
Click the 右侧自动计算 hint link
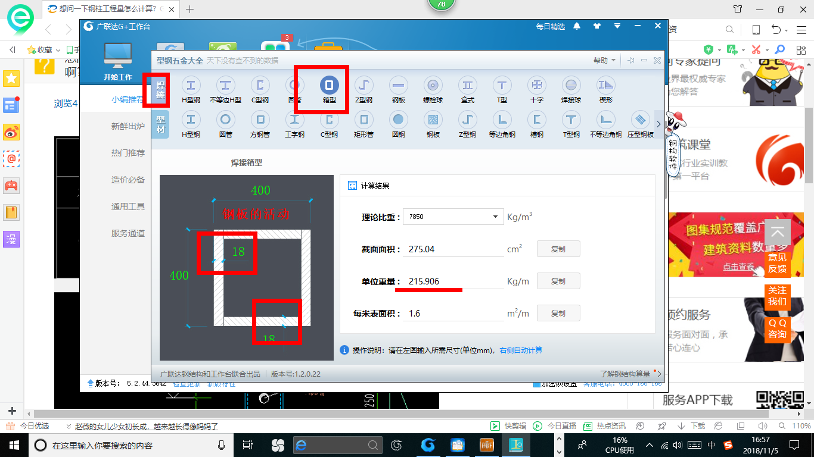click(x=521, y=350)
